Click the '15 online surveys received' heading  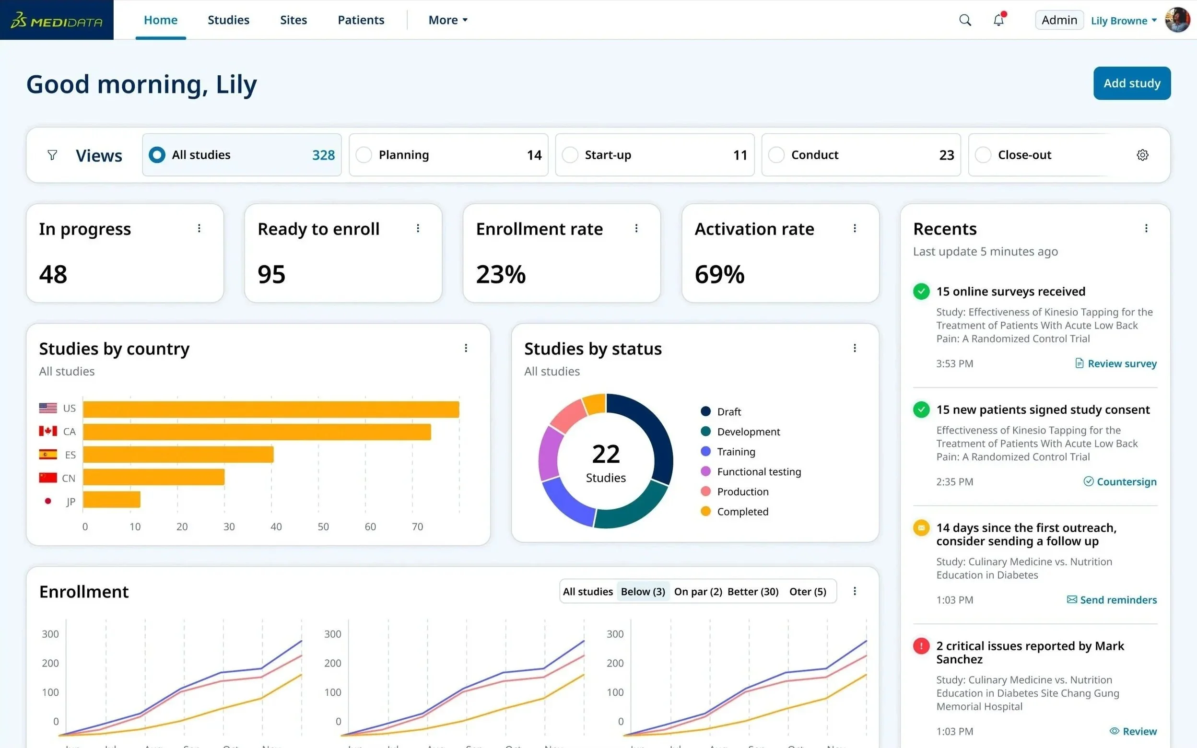1010,292
